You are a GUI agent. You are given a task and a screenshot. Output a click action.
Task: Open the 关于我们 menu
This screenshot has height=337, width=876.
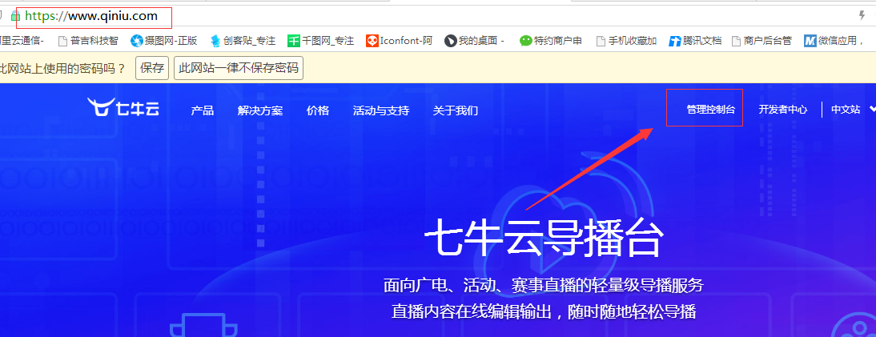point(456,110)
